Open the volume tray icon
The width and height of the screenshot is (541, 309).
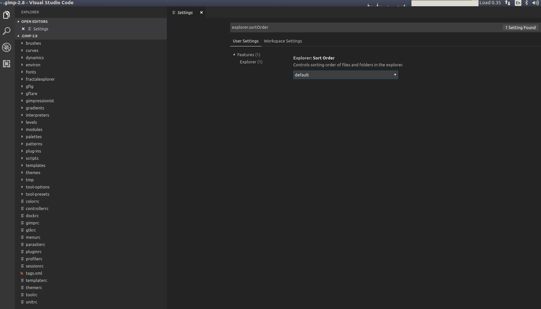pyautogui.click(x=535, y=3)
